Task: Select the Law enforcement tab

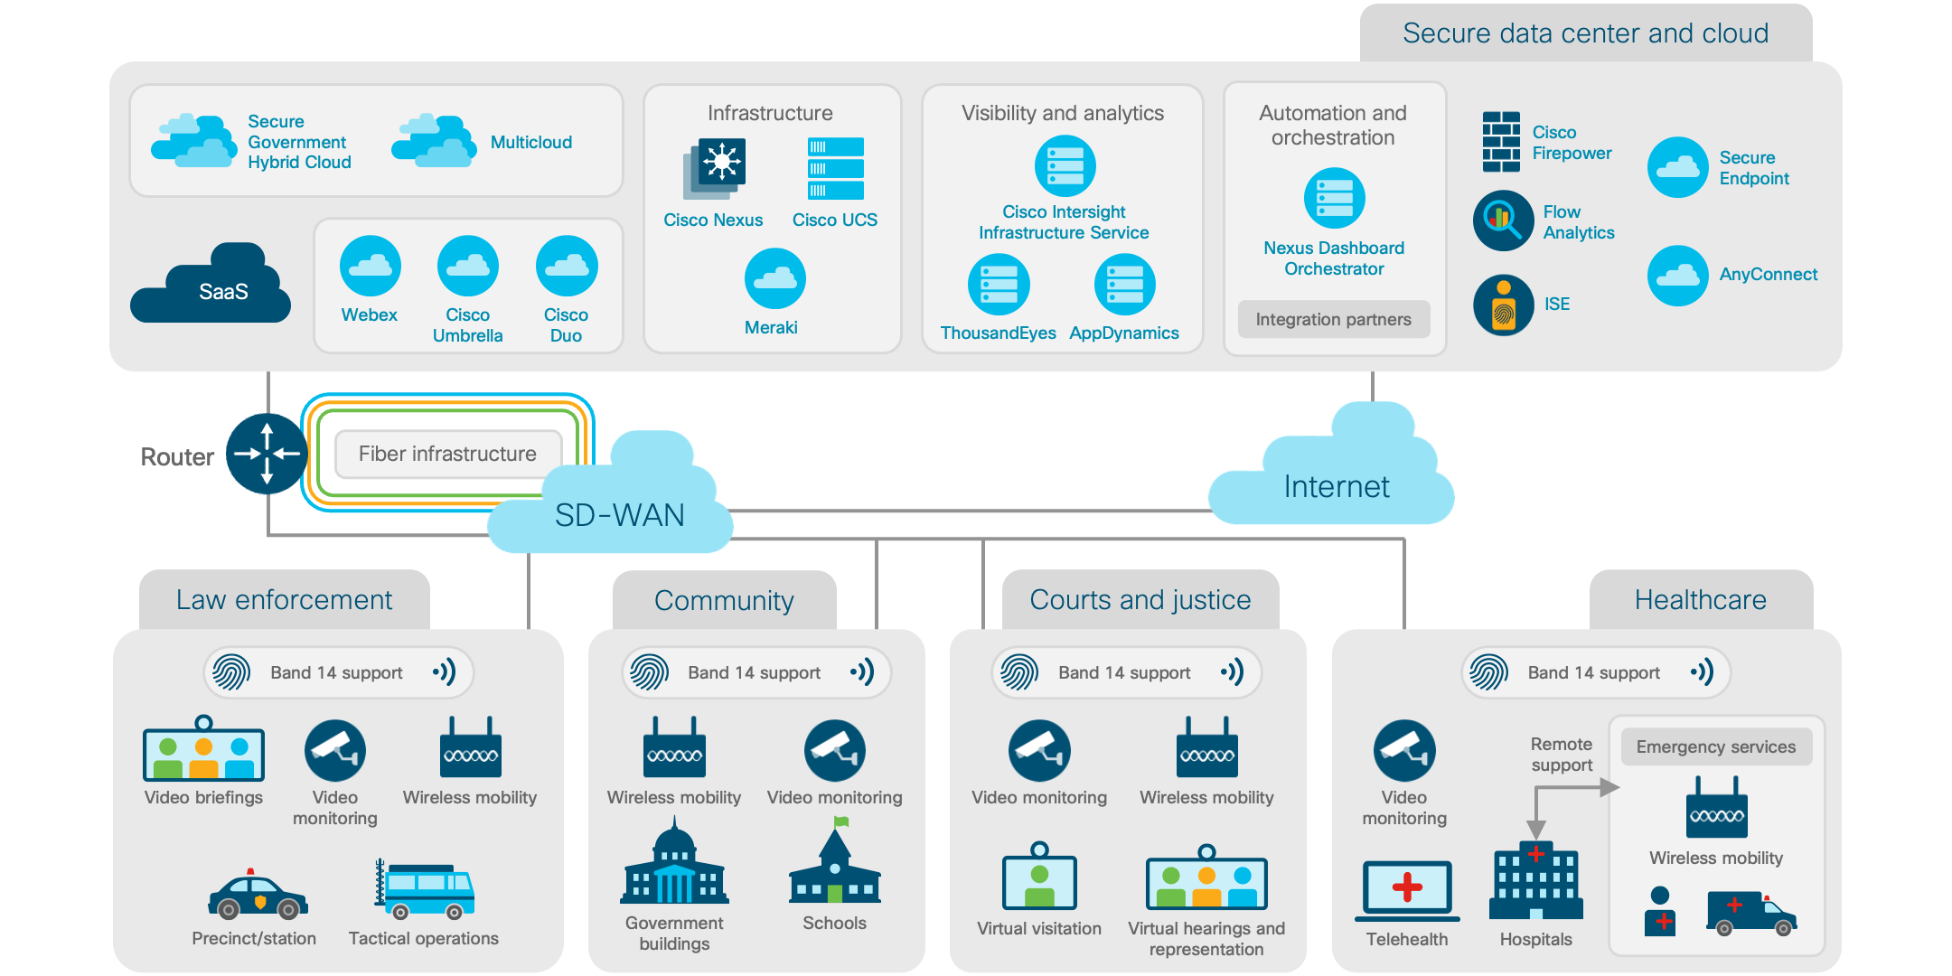Action: coord(285,599)
